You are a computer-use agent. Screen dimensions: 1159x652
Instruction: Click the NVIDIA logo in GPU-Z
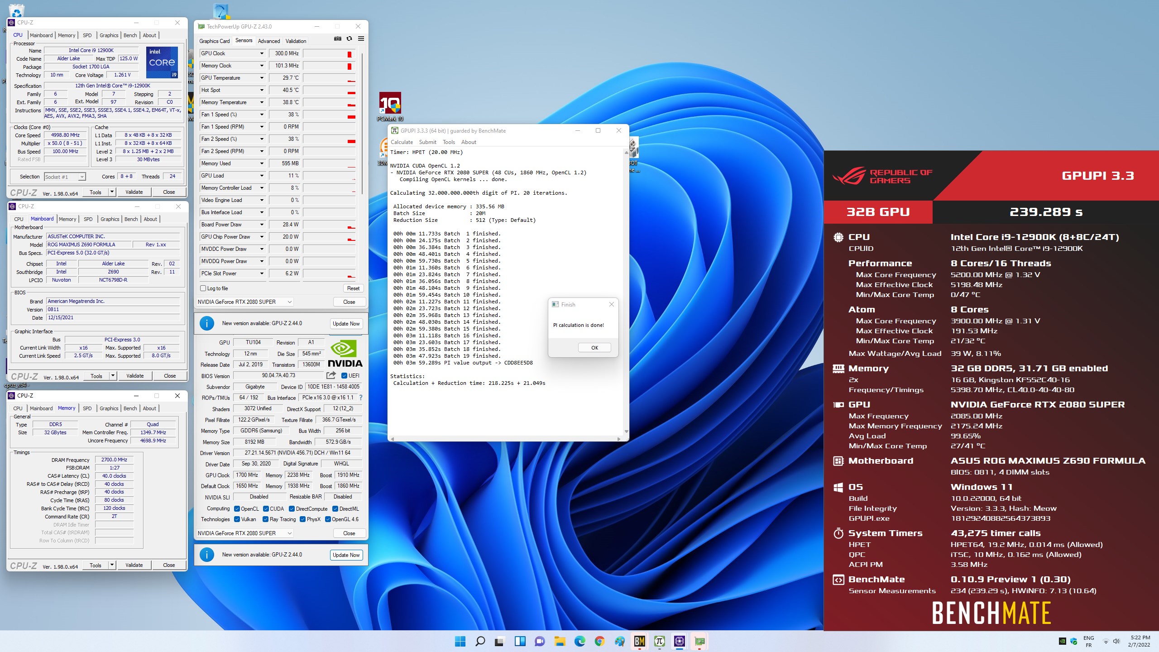(x=345, y=354)
